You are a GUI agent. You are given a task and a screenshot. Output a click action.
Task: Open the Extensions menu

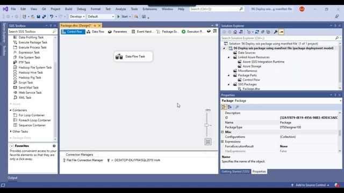149,9
